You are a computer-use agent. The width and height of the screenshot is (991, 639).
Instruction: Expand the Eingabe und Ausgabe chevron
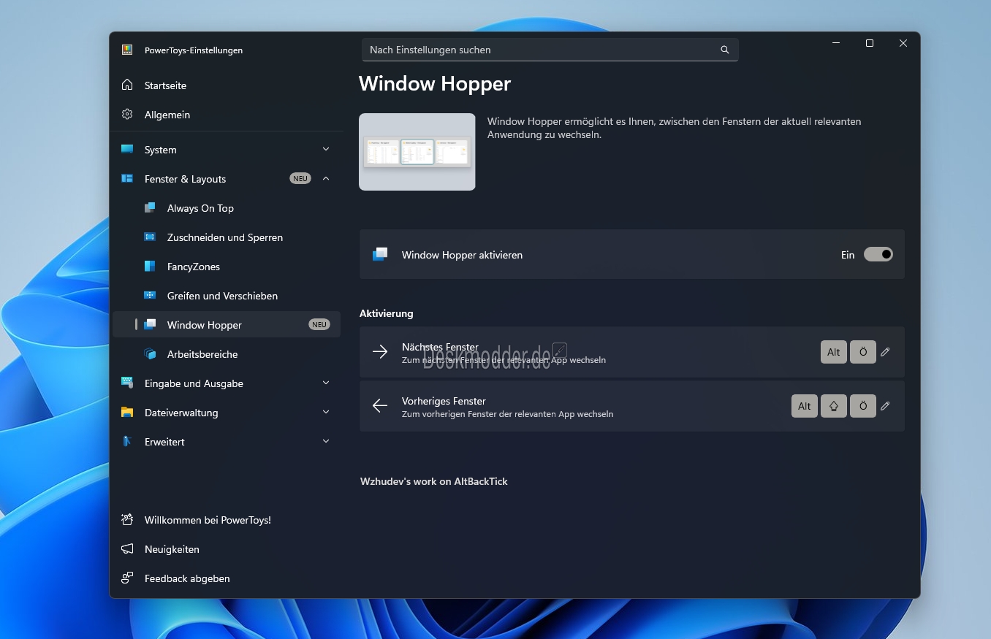(x=326, y=383)
